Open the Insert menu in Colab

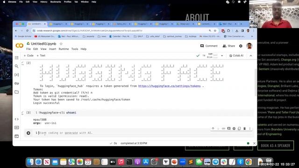52,49
